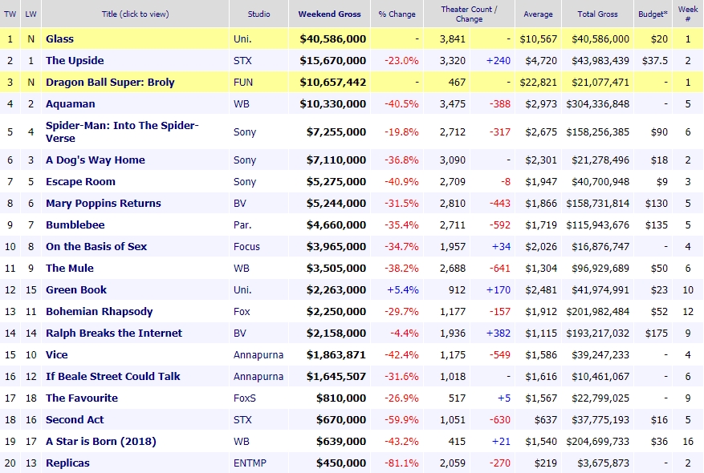View The Favourite movie page
Screen dimensions: 704x473
pyautogui.click(x=82, y=398)
